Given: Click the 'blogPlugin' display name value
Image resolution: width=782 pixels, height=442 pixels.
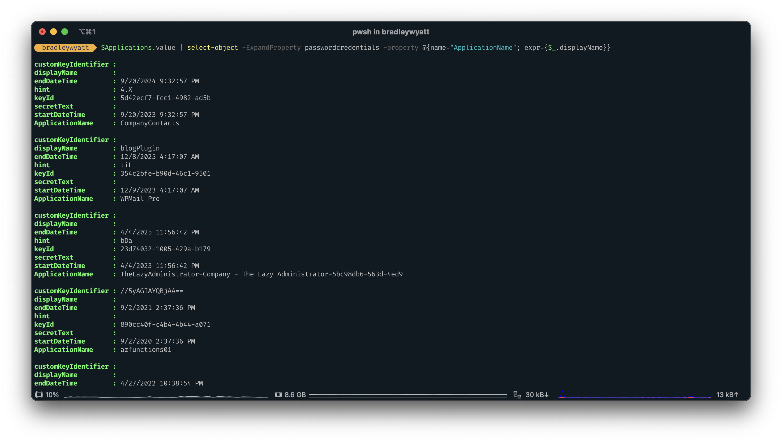Looking at the screenshot, I should click(140, 148).
